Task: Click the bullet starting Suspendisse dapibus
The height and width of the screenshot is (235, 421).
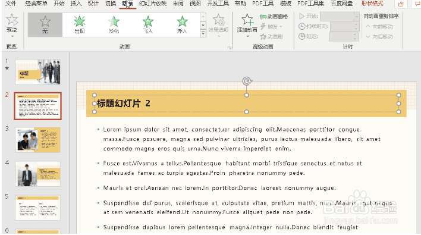Action: click(230, 227)
